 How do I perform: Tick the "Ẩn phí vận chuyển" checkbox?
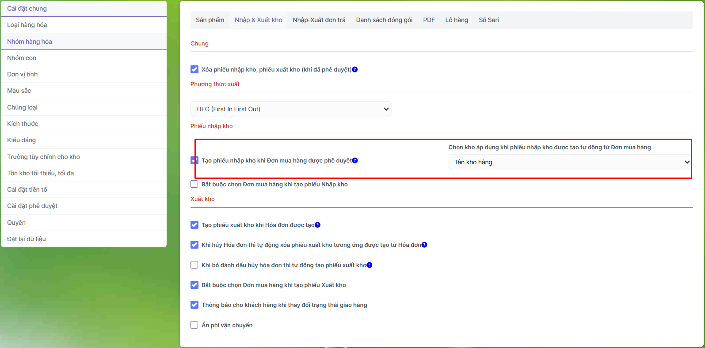(x=194, y=325)
